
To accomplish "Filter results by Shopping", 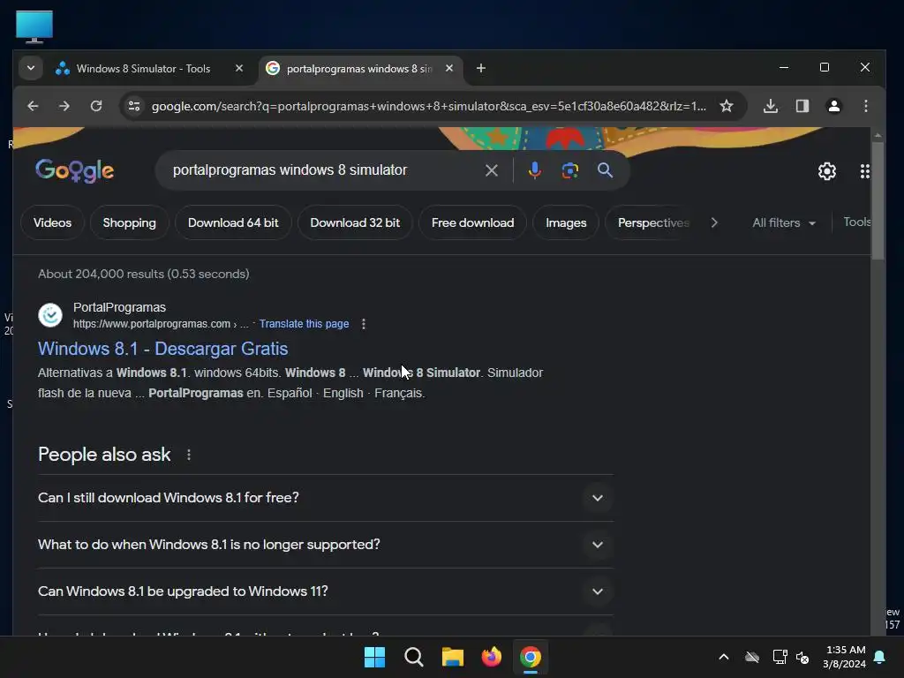I will (129, 222).
